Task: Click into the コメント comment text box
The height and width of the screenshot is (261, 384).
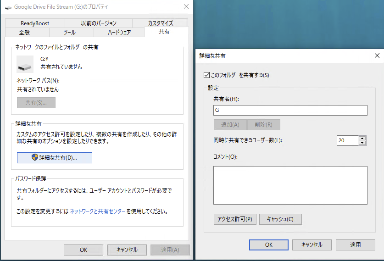Action: (x=290, y=185)
